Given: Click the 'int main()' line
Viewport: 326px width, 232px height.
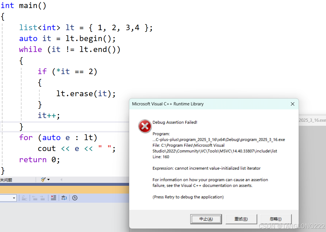Looking at the screenshot, I should pyautogui.click(x=24, y=5).
